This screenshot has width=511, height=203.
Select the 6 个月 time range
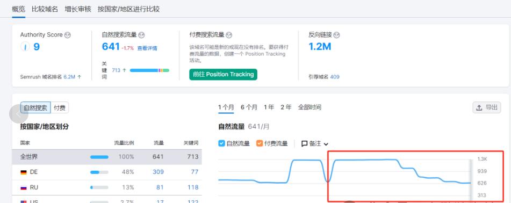pyautogui.click(x=249, y=107)
